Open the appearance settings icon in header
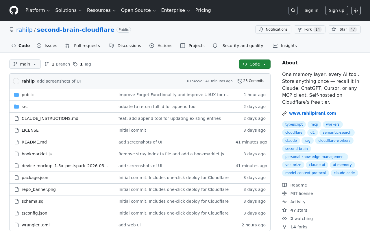 point(356,10)
